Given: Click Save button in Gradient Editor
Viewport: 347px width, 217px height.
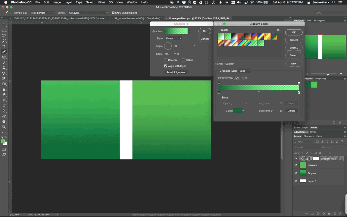Looking at the screenshot, I should (294, 55).
